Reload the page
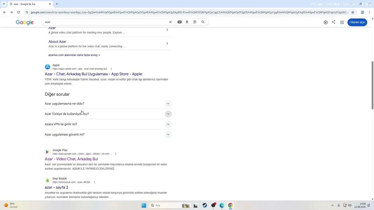The width and height of the screenshot is (374, 210). point(18,12)
